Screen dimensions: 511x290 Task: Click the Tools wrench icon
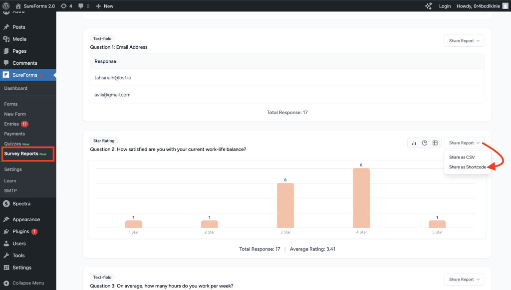click(6, 256)
